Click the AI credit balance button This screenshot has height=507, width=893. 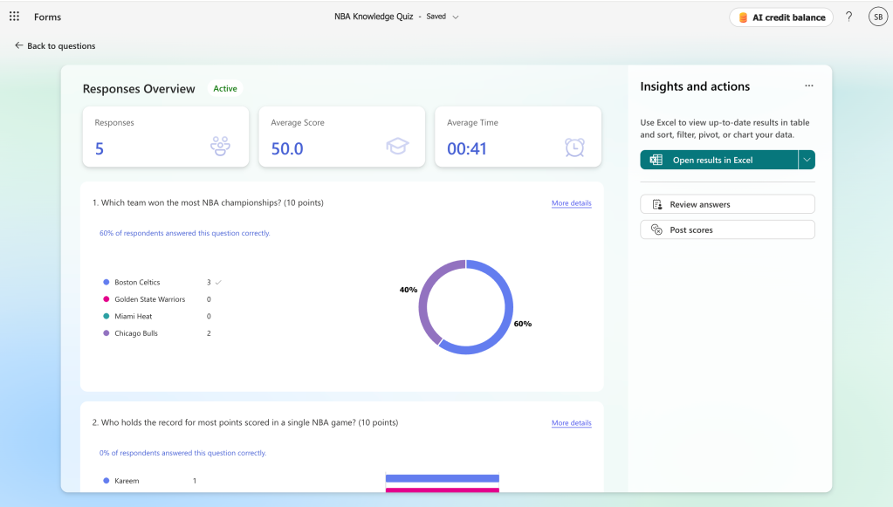pos(780,16)
